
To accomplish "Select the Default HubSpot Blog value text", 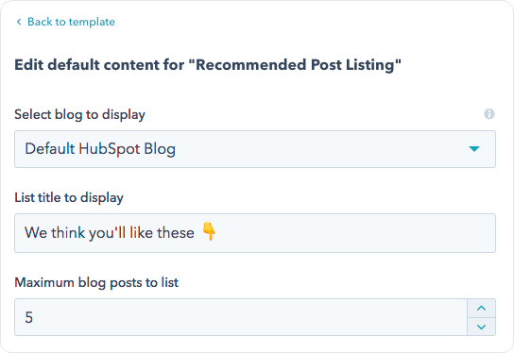I will click(100, 149).
